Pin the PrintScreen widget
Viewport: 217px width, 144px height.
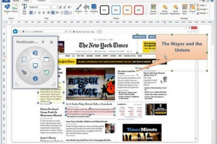(x=43, y=42)
